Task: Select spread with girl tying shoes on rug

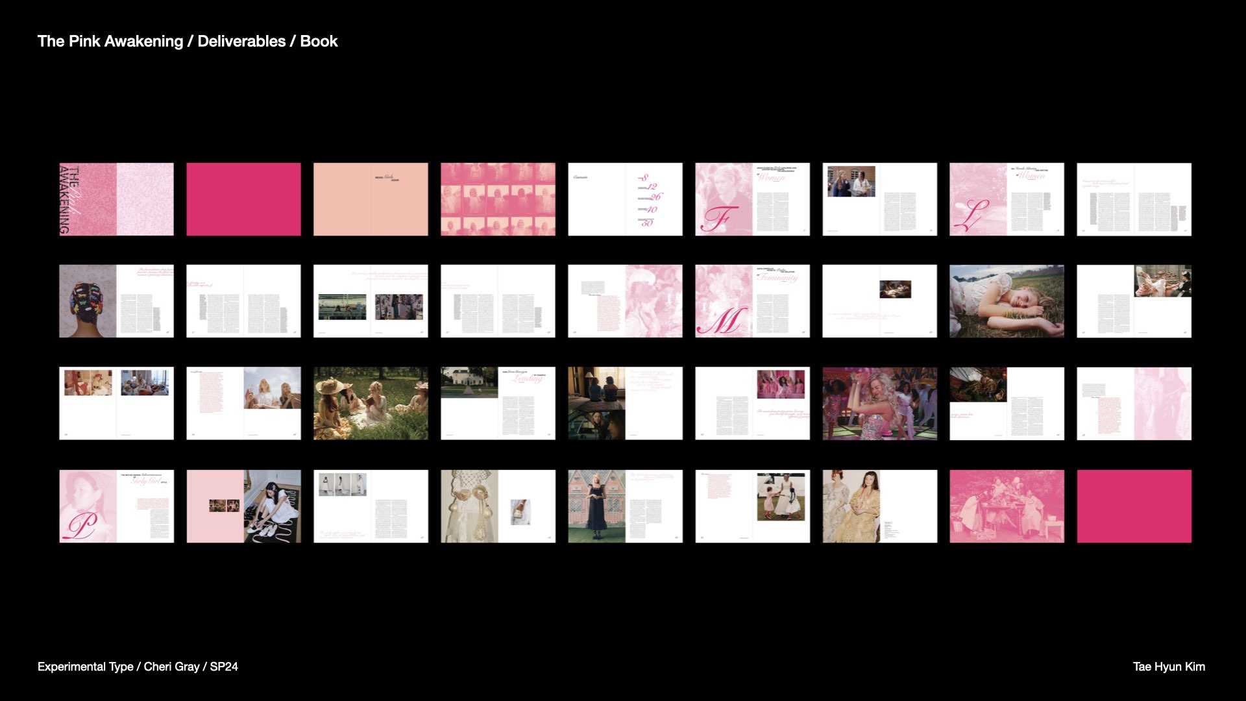Action: 243,506
